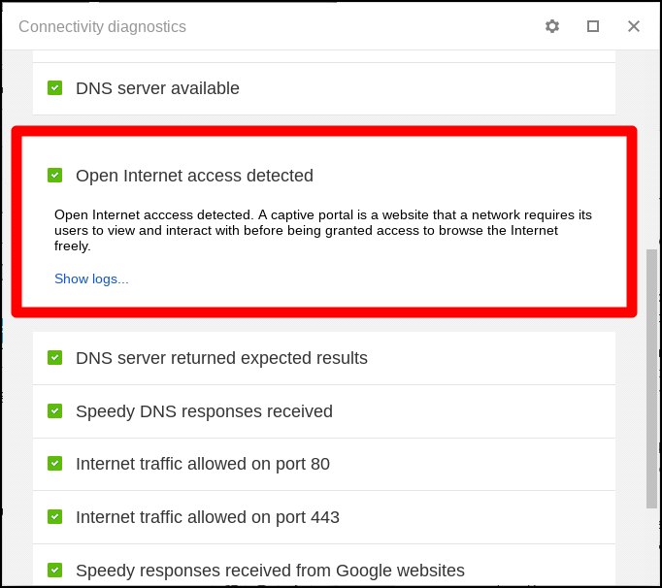Open settings gear in title bar
Viewport: 662px width, 588px height.
click(x=552, y=26)
